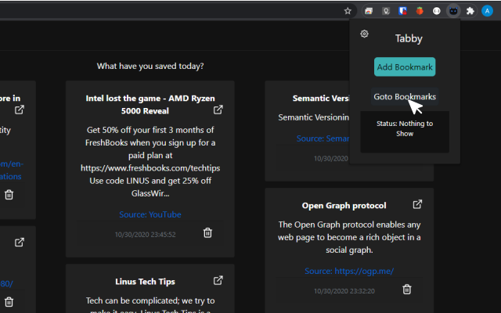Click Status: Nothing to Show text

point(405,128)
